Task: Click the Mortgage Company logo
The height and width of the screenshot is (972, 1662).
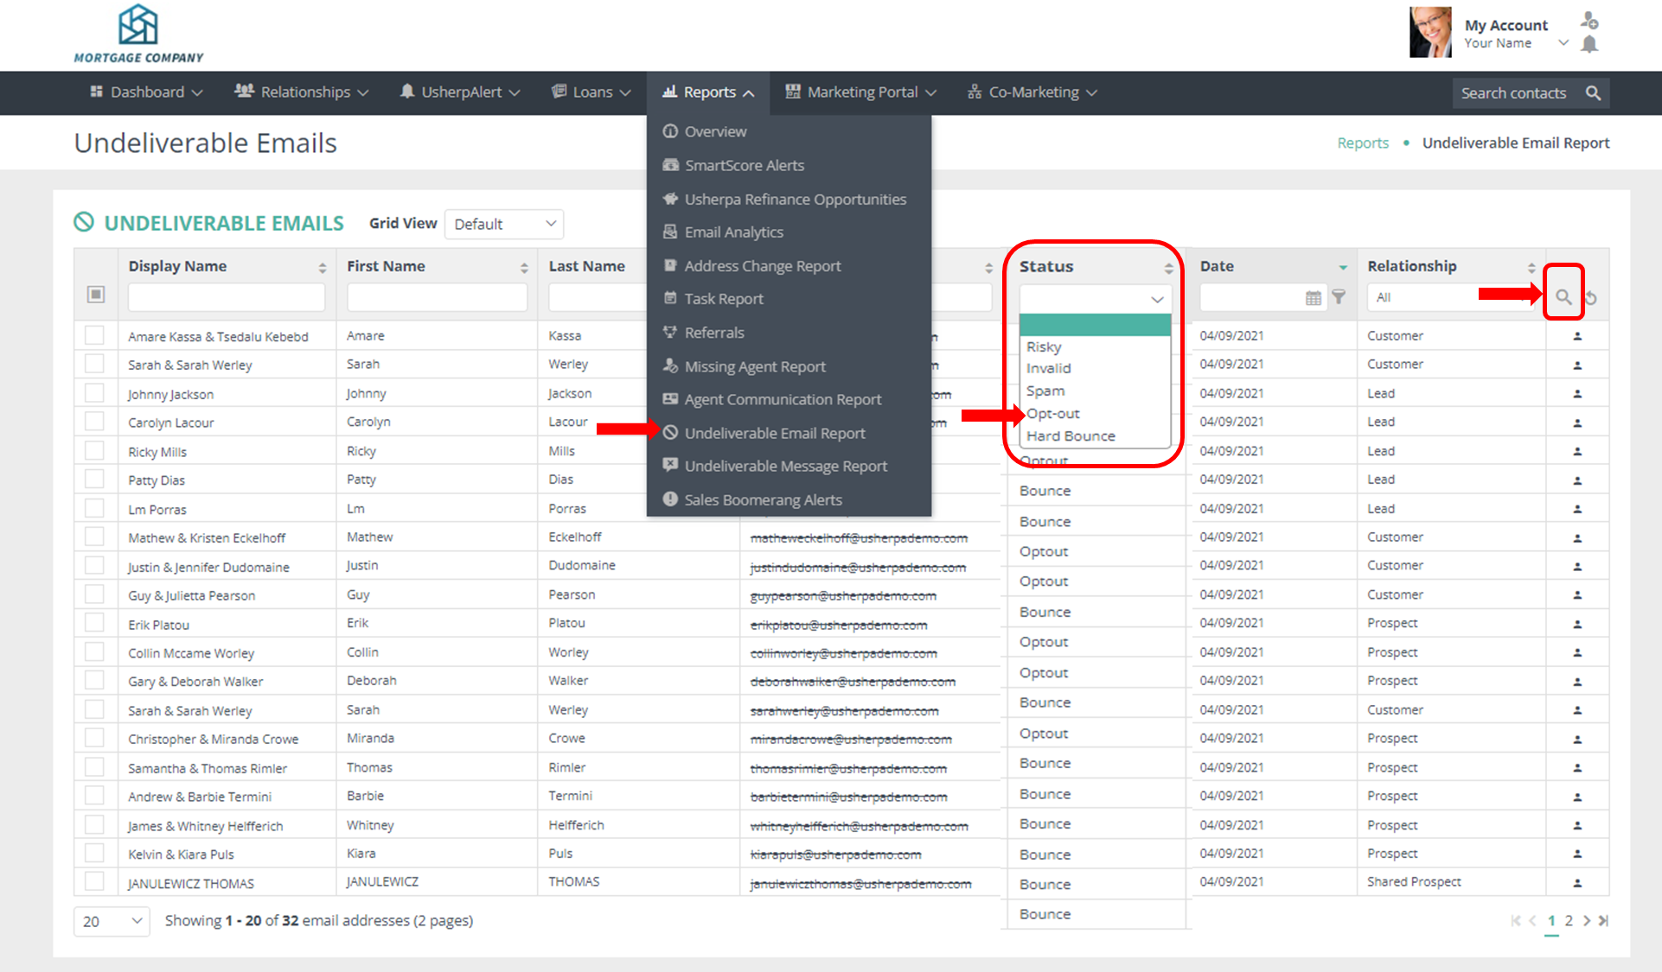Action: [x=138, y=35]
